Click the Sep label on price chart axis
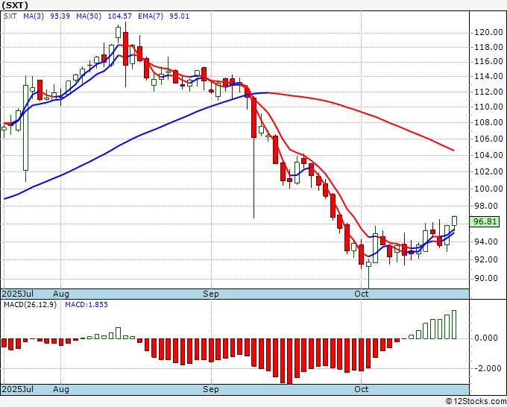507x407 pixels. coord(211,294)
